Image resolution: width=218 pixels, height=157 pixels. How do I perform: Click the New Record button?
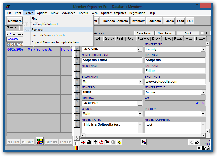[x=166, y=33]
